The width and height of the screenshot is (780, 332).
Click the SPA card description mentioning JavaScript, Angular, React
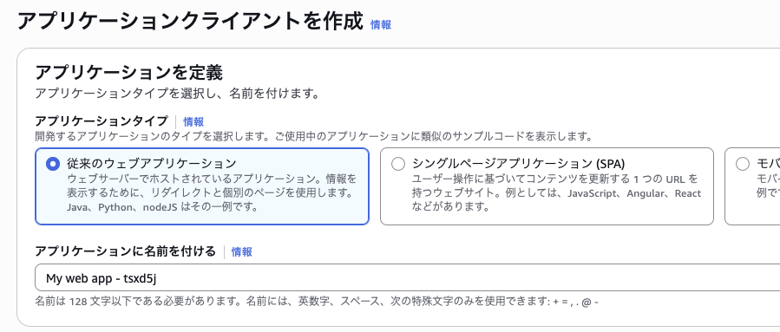tap(556, 192)
